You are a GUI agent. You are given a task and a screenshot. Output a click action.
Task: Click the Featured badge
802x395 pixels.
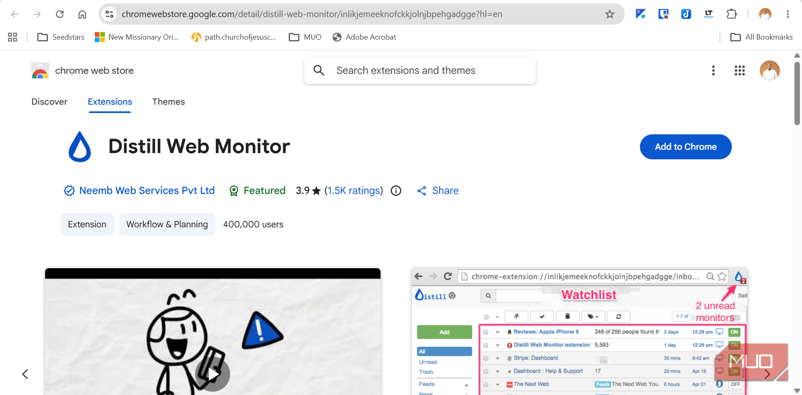(257, 191)
